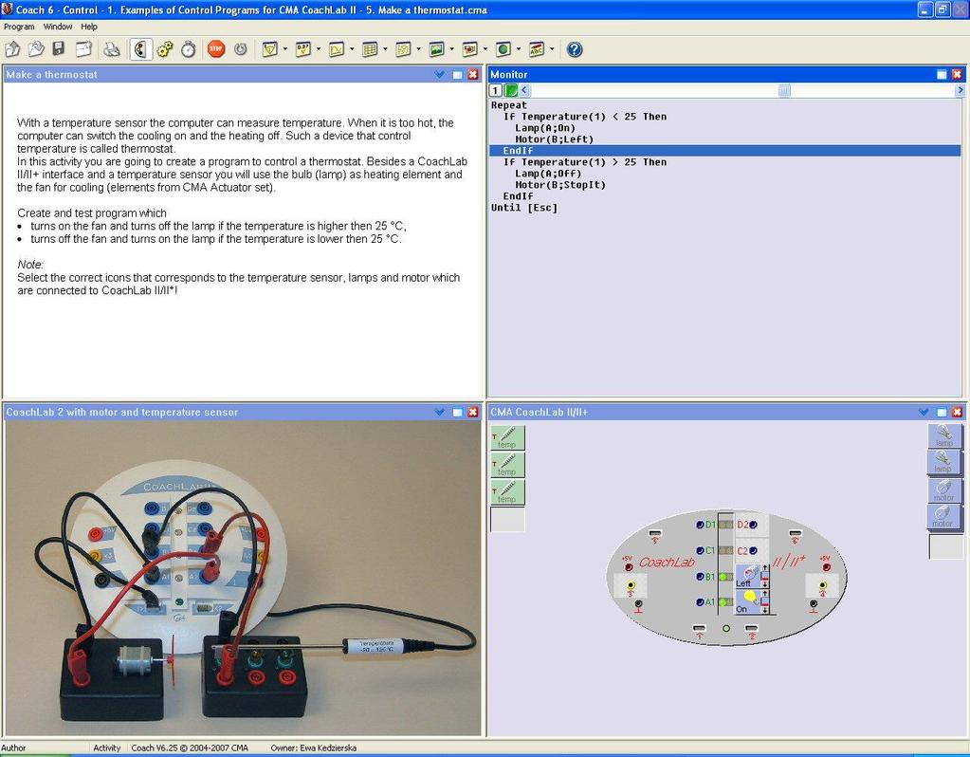The width and height of the screenshot is (970, 757).
Task: Click the video camera toolbar icon
Action: [x=470, y=49]
